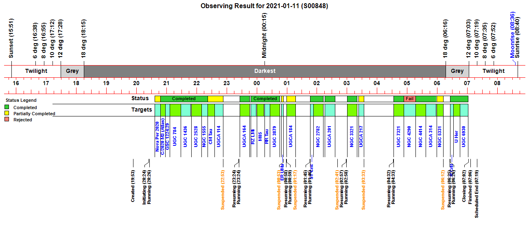Click the morning Twilight band near hour 08

click(x=493, y=71)
